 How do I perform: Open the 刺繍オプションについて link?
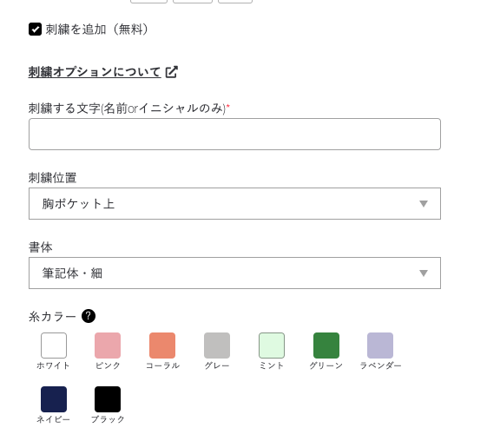[x=95, y=72]
